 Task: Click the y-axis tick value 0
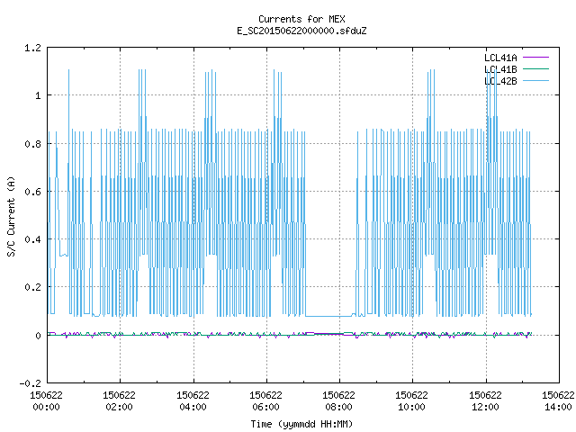[x=38, y=336]
